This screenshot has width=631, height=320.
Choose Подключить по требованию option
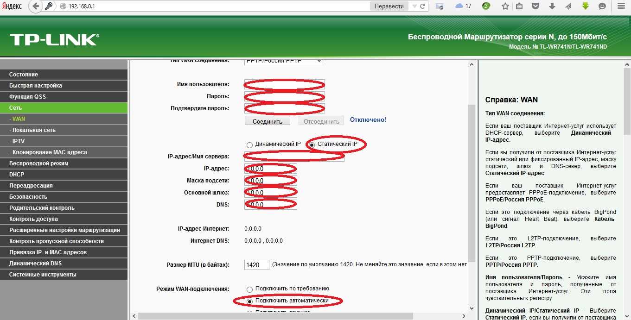pyautogui.click(x=250, y=289)
